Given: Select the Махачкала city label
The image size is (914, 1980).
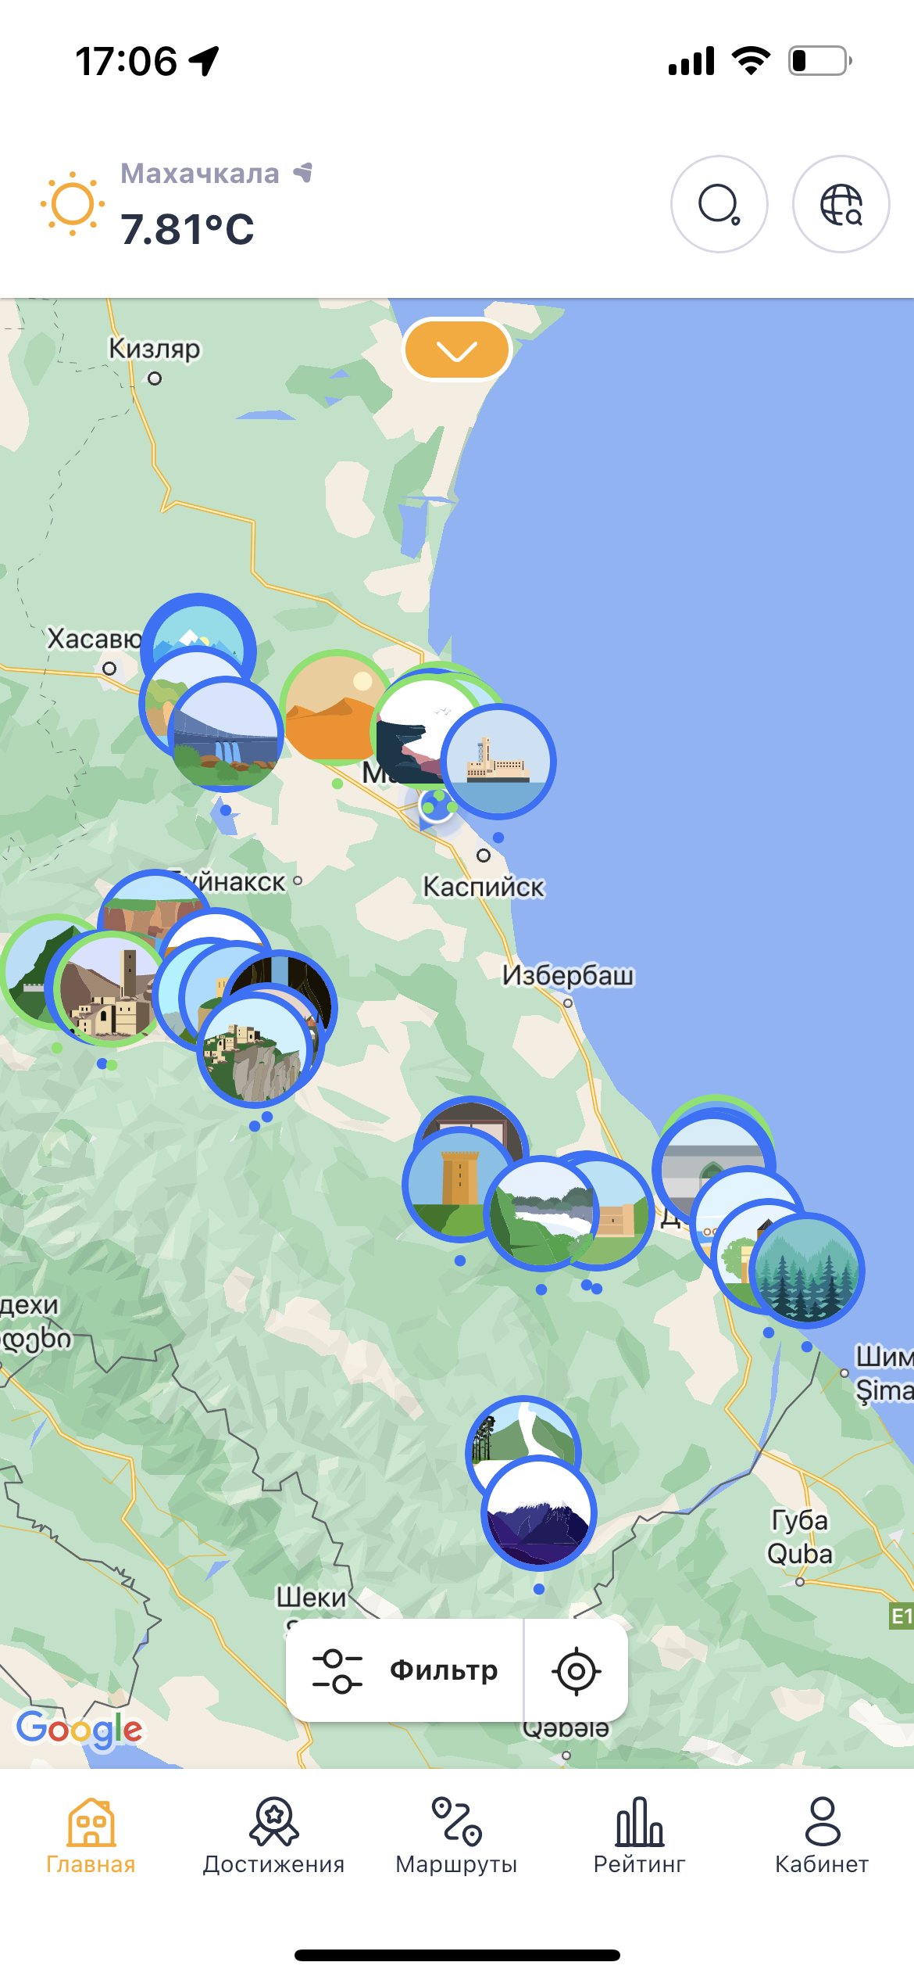Looking at the screenshot, I should point(200,173).
